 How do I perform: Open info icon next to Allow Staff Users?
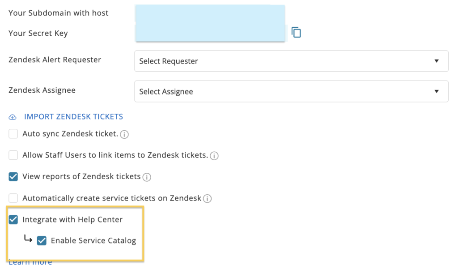click(x=214, y=156)
